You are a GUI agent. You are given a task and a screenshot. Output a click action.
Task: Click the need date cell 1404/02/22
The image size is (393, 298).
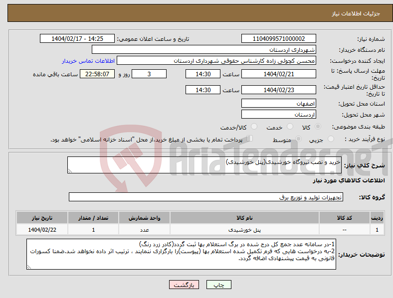point(42,230)
